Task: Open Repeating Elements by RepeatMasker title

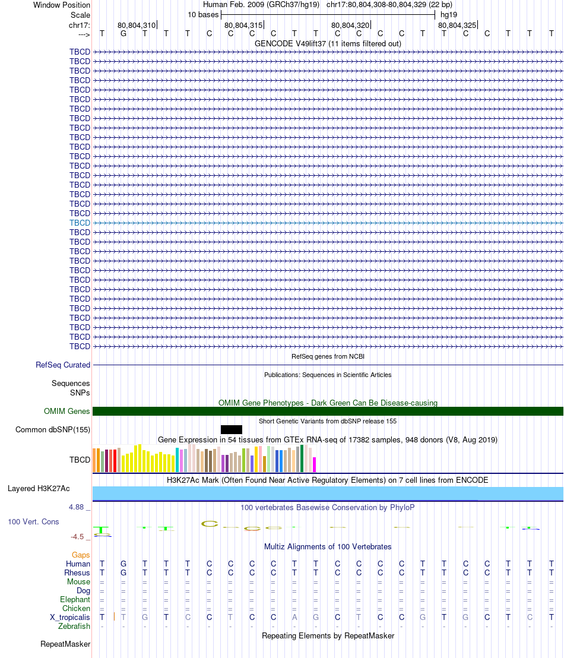Action: coord(328,636)
